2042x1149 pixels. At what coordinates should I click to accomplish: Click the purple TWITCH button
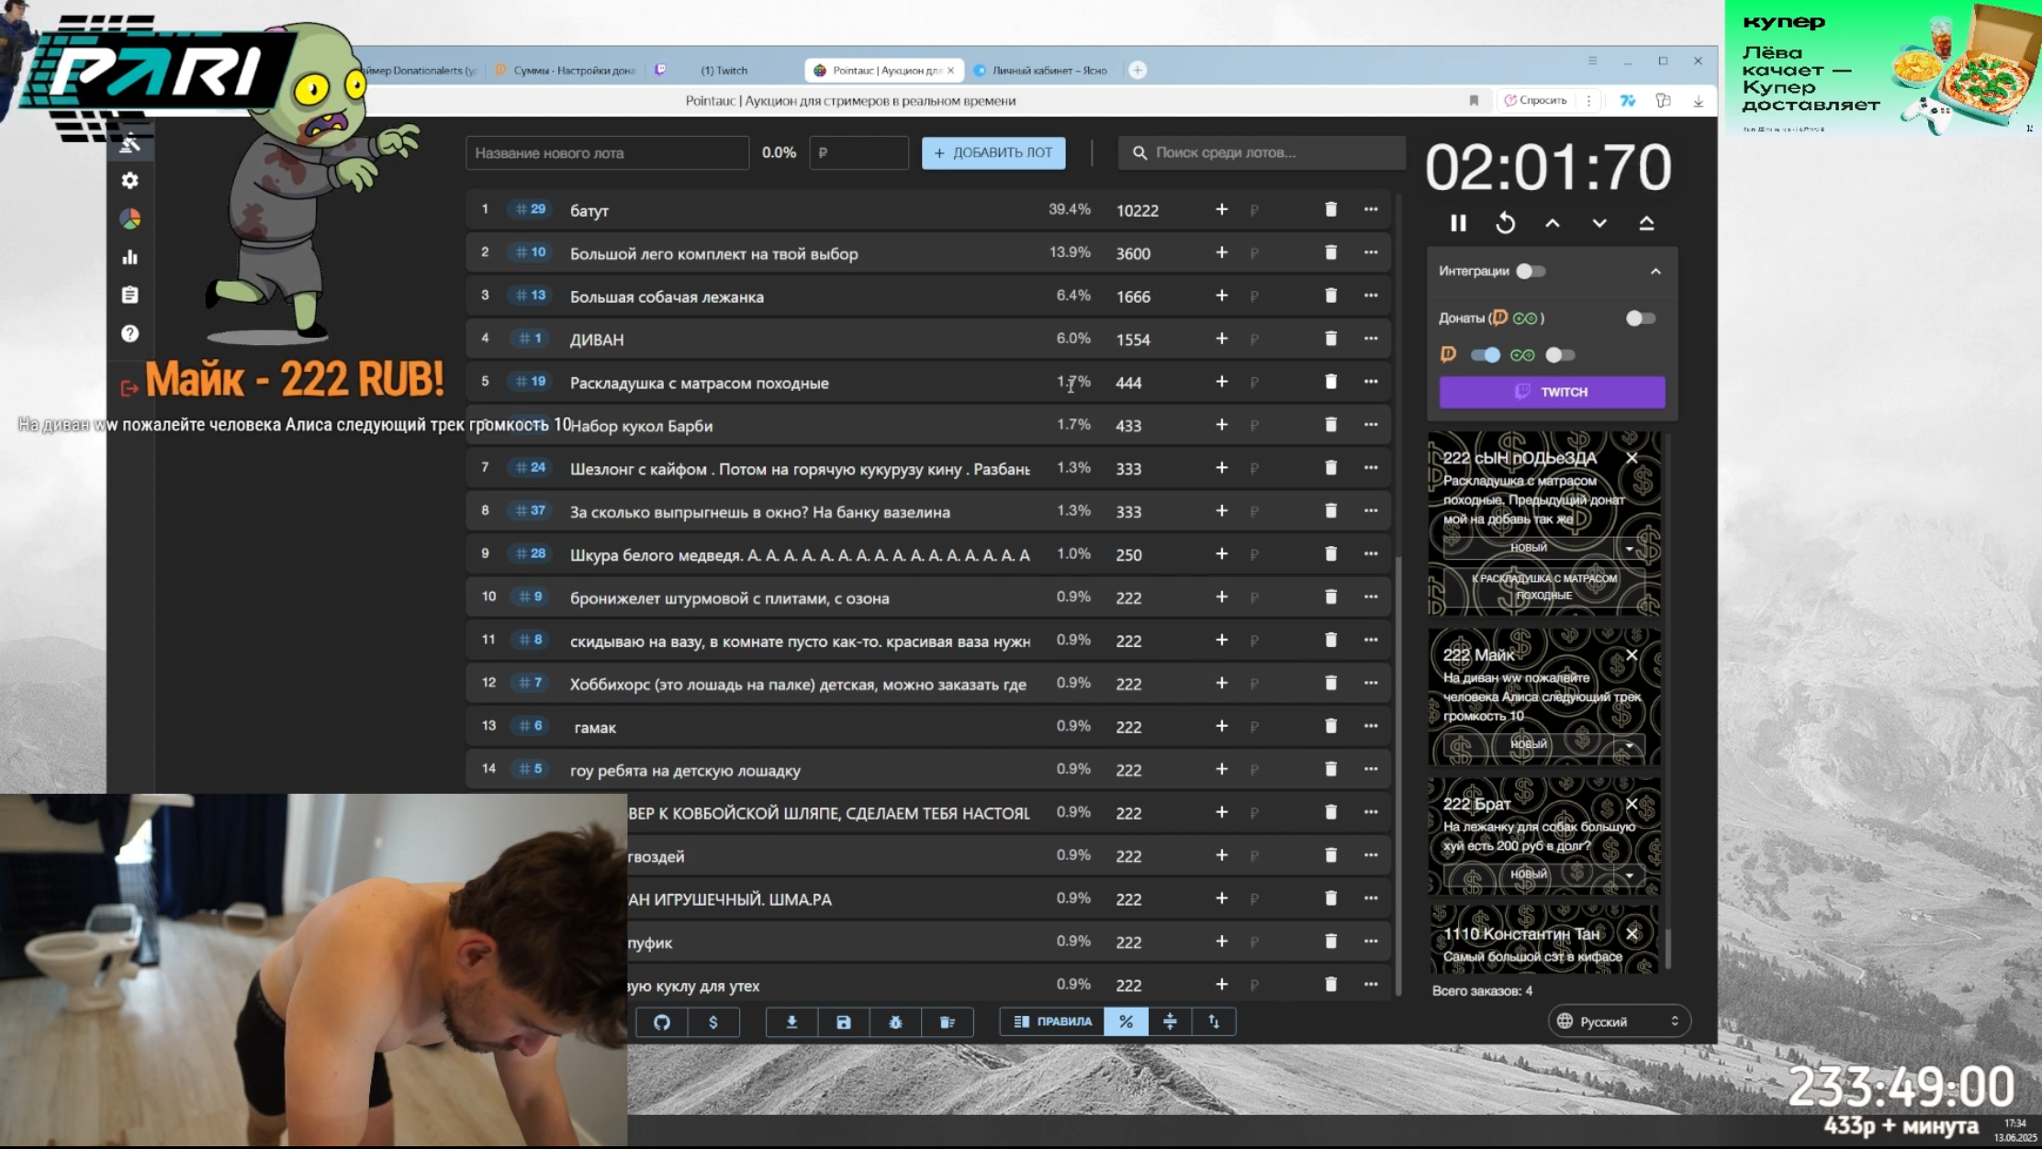1552,392
